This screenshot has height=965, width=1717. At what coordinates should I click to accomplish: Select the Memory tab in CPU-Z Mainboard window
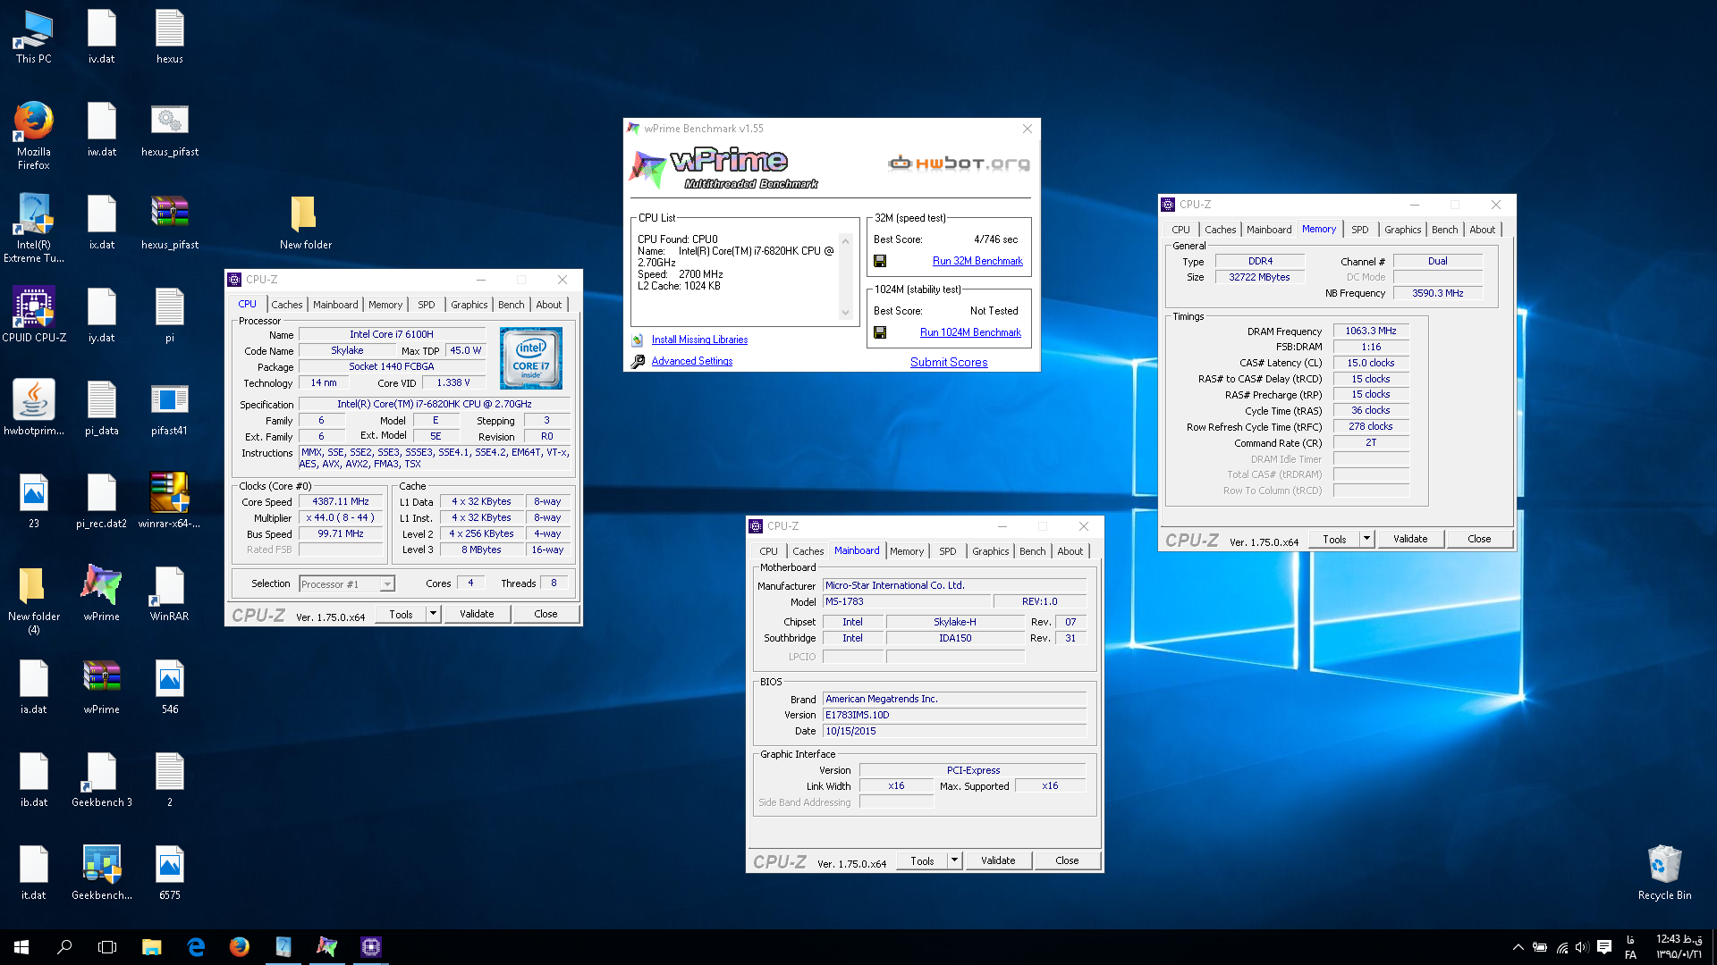[907, 551]
